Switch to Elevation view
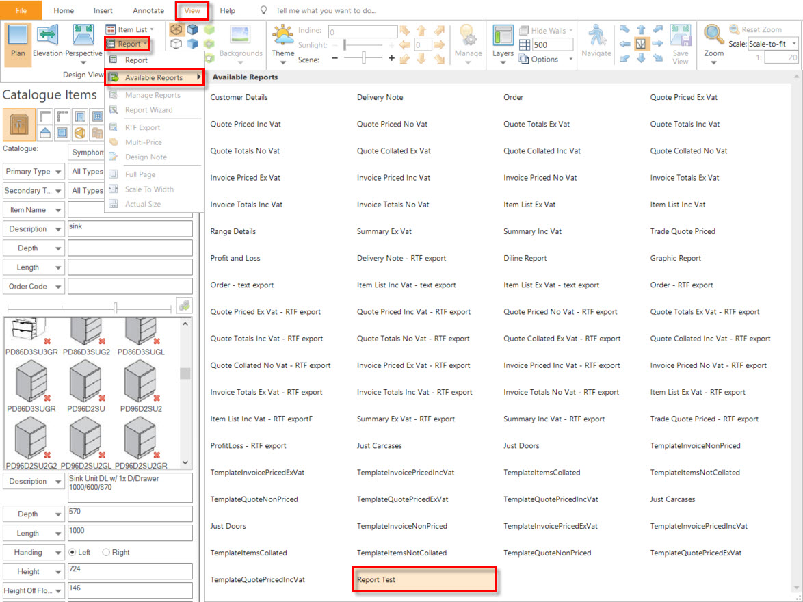This screenshot has width=803, height=602. pos(48,41)
